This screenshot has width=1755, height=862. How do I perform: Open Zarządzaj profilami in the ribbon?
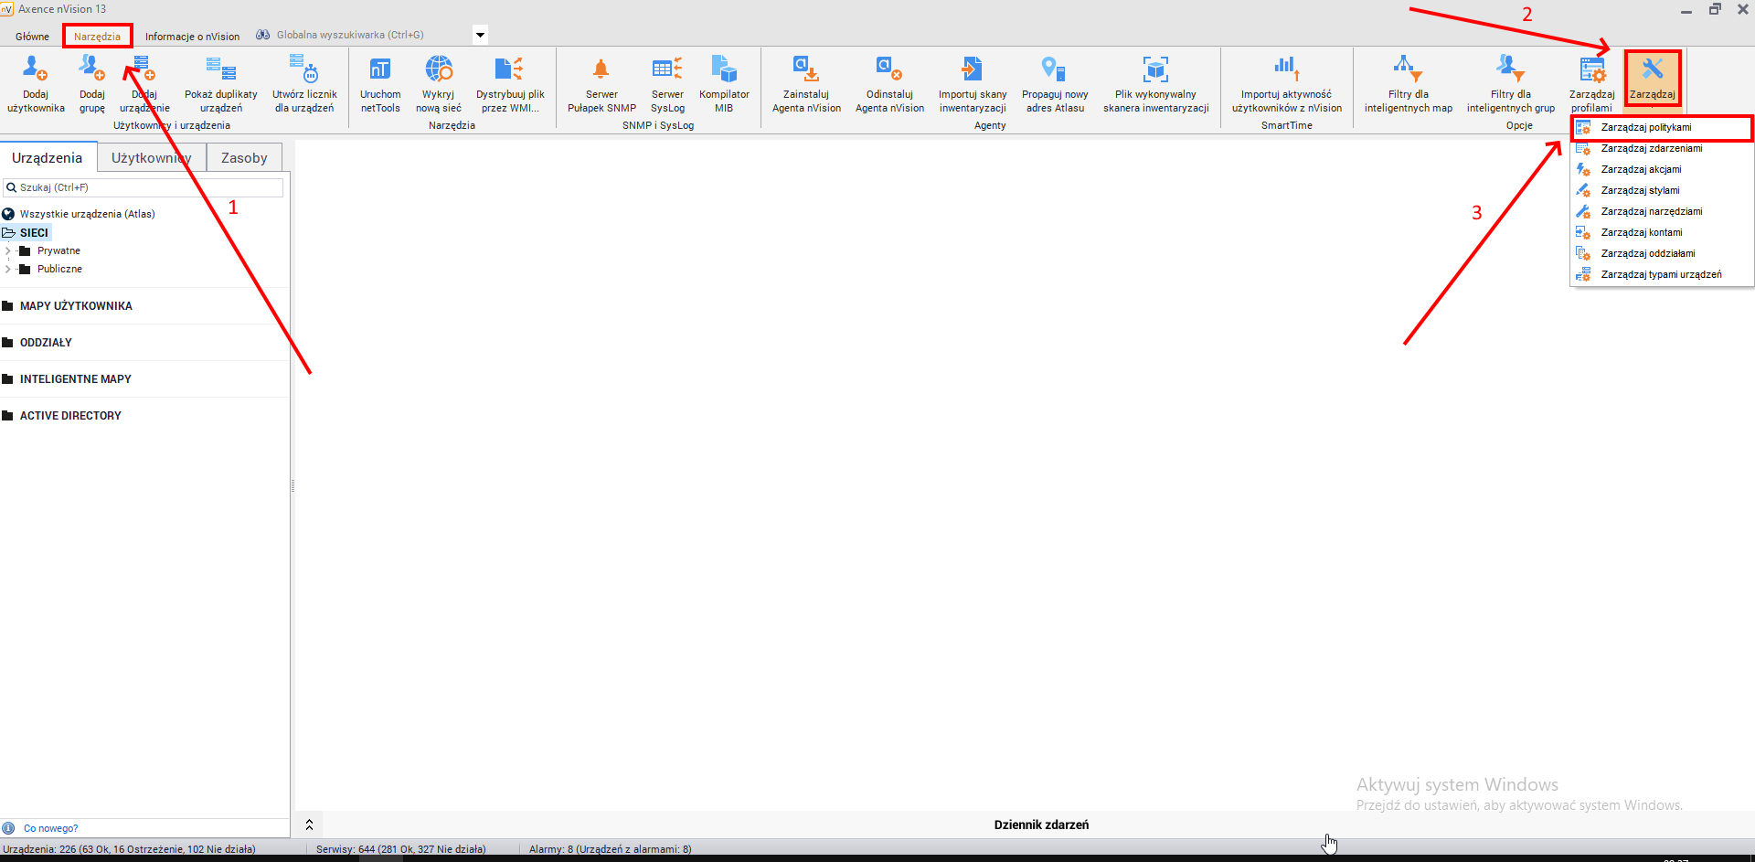pos(1591,69)
